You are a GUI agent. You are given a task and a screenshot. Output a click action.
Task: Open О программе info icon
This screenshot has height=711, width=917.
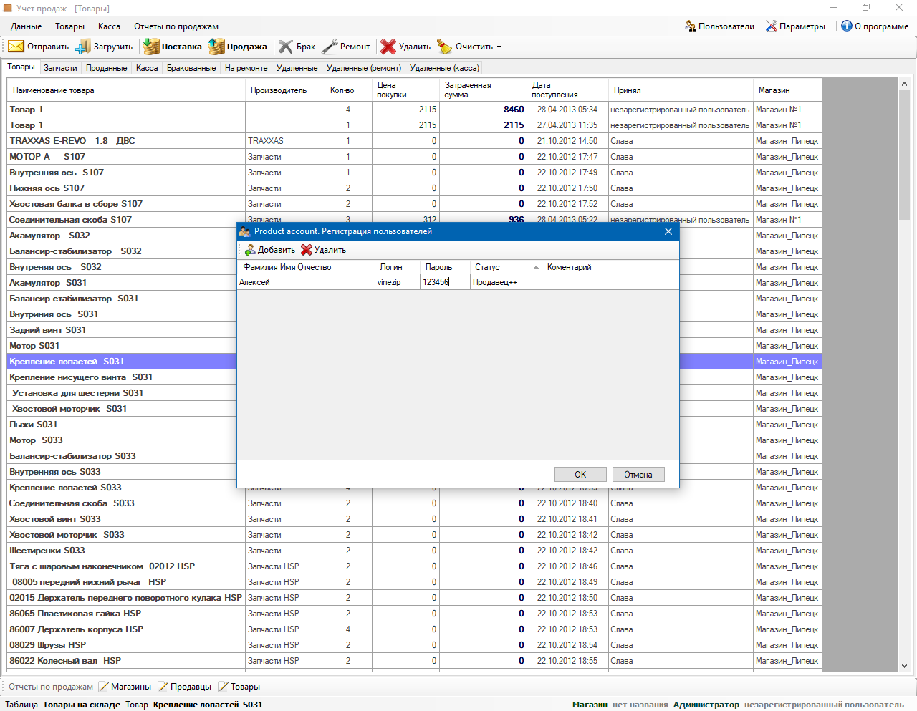(847, 26)
